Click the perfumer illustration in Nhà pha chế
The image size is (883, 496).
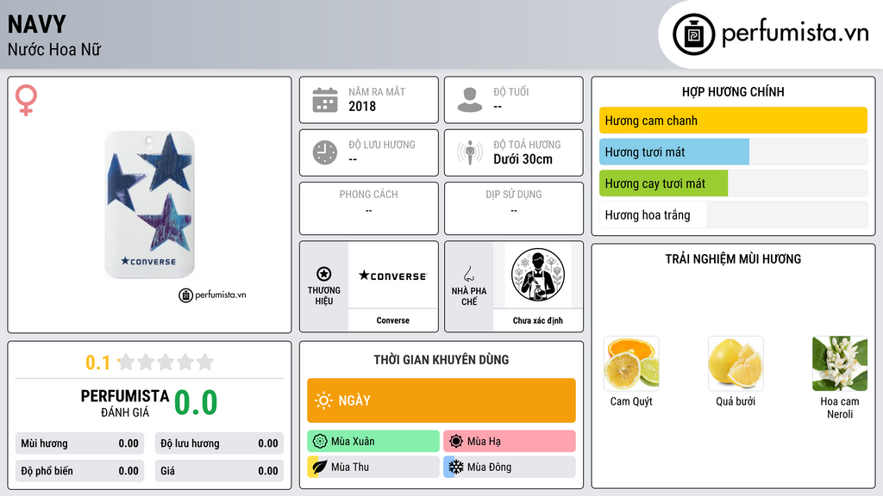point(538,275)
